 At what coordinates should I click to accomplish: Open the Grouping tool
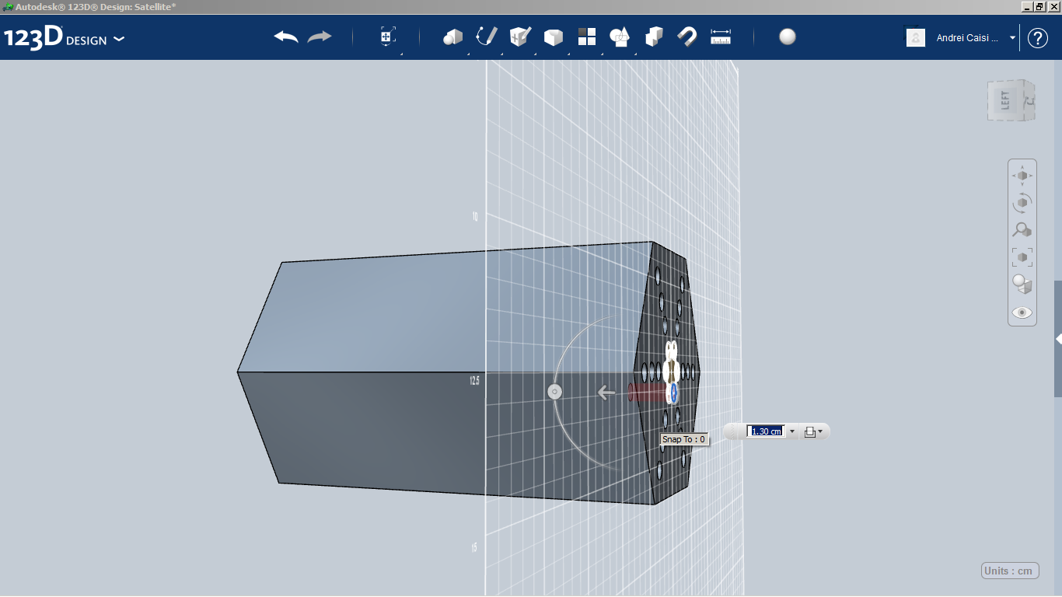tap(620, 37)
